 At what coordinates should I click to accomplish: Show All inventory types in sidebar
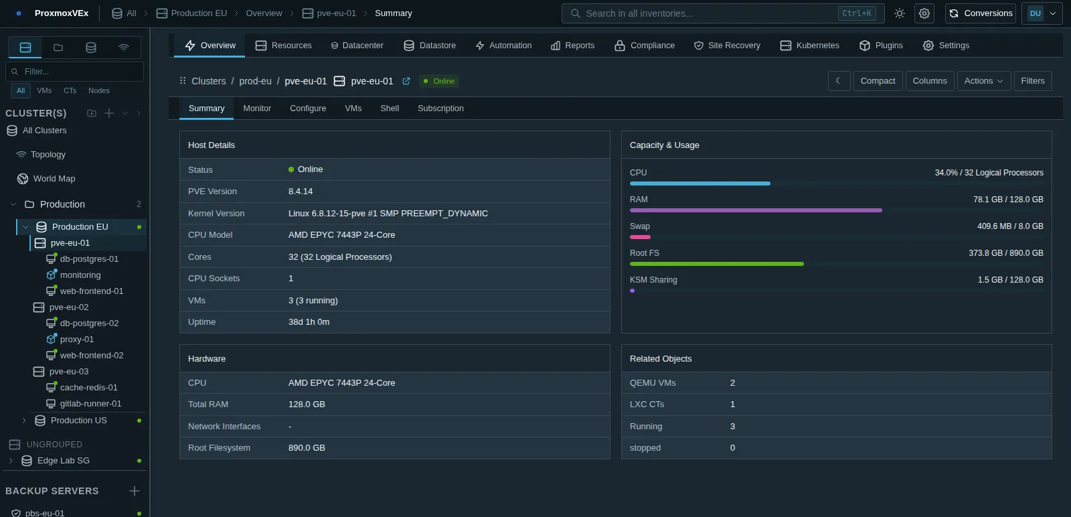21,90
